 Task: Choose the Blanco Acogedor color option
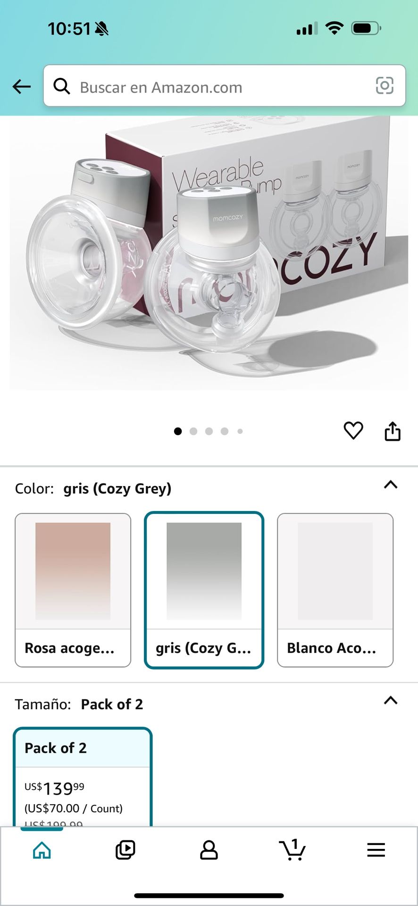(335, 590)
